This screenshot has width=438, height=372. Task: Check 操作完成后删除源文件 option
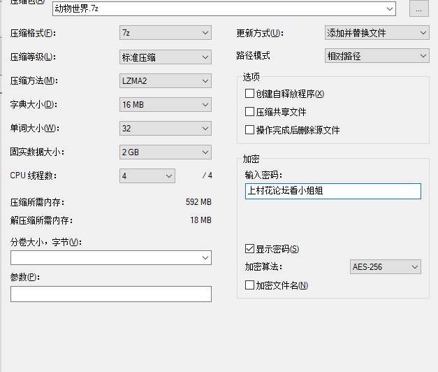pos(249,130)
